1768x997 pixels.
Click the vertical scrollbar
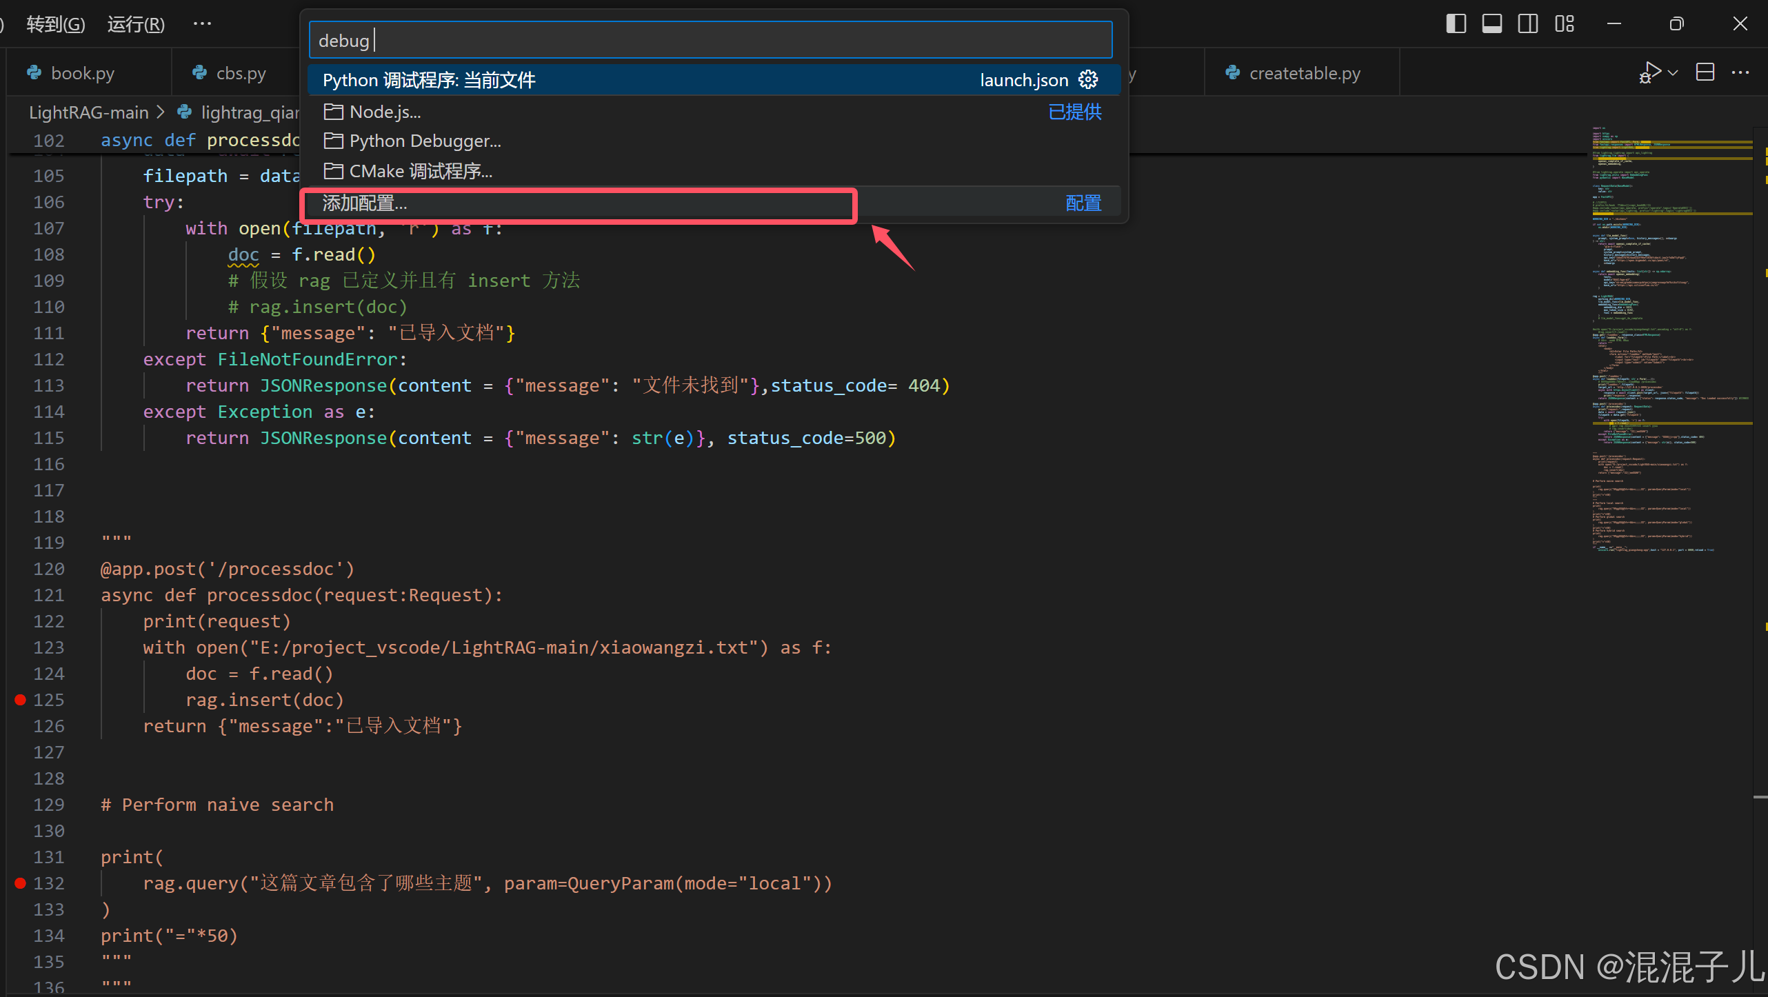[1760, 558]
